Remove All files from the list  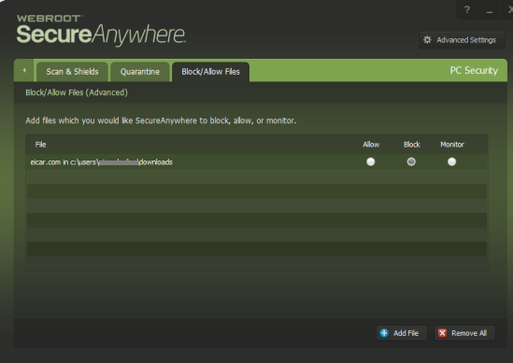[464, 333]
